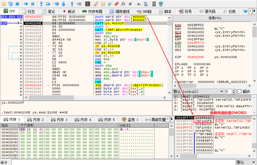This screenshot has height=165, width=257.
Task: Click the registers horizontal scrollbar thumb
Action: click(x=186, y=86)
